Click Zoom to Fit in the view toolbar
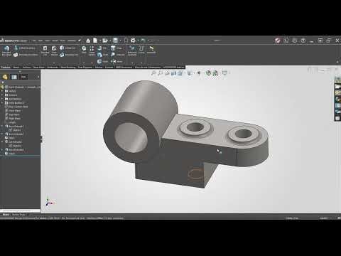This screenshot has width=341, height=256. click(x=153, y=73)
